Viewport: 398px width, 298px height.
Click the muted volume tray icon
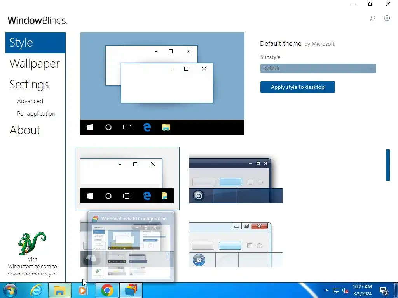tap(345, 290)
